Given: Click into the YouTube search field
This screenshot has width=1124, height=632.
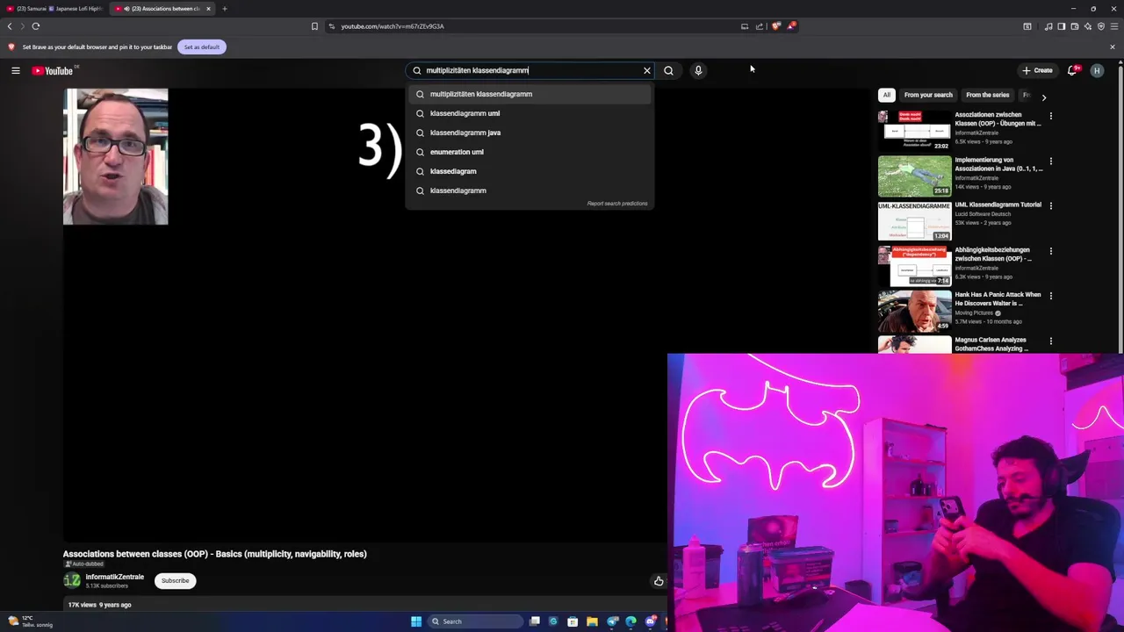Looking at the screenshot, I should click(531, 70).
